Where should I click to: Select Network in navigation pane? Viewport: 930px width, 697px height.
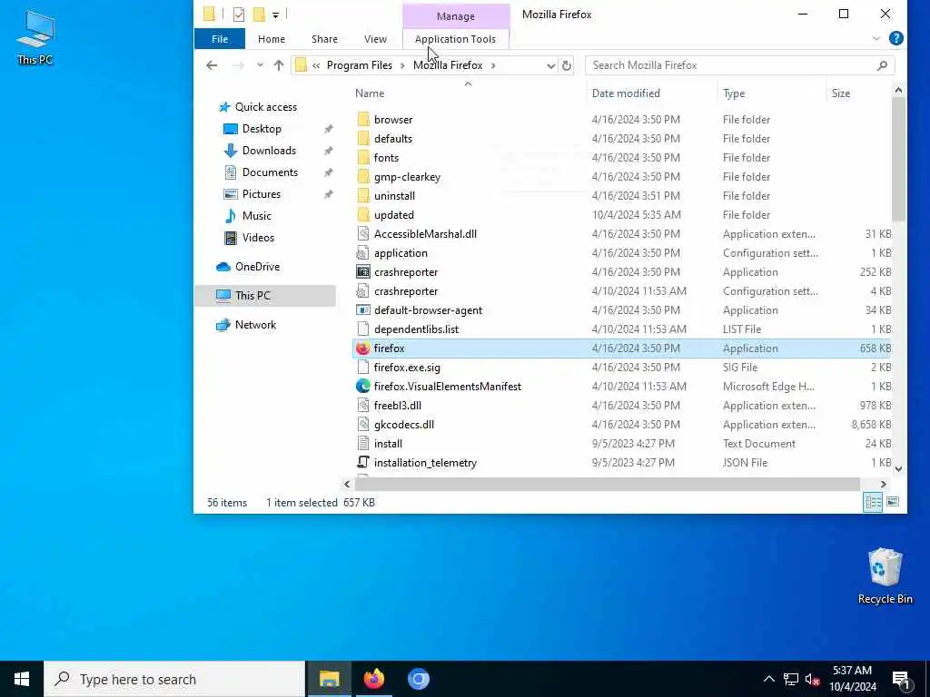point(255,325)
